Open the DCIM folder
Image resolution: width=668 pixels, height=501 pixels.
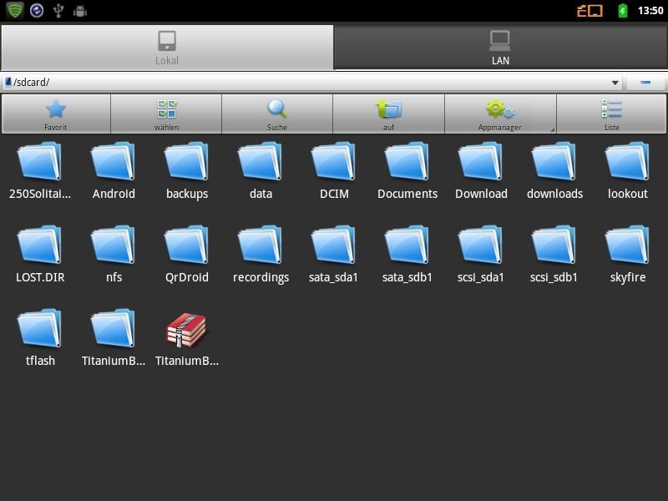point(334,171)
